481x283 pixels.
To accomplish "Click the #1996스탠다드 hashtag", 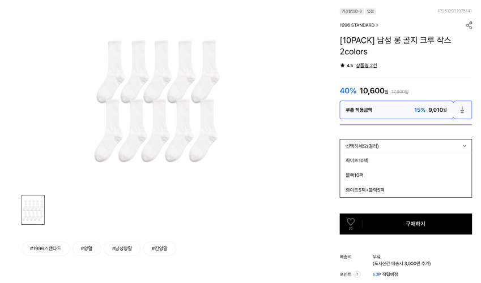I will click(x=45, y=249).
